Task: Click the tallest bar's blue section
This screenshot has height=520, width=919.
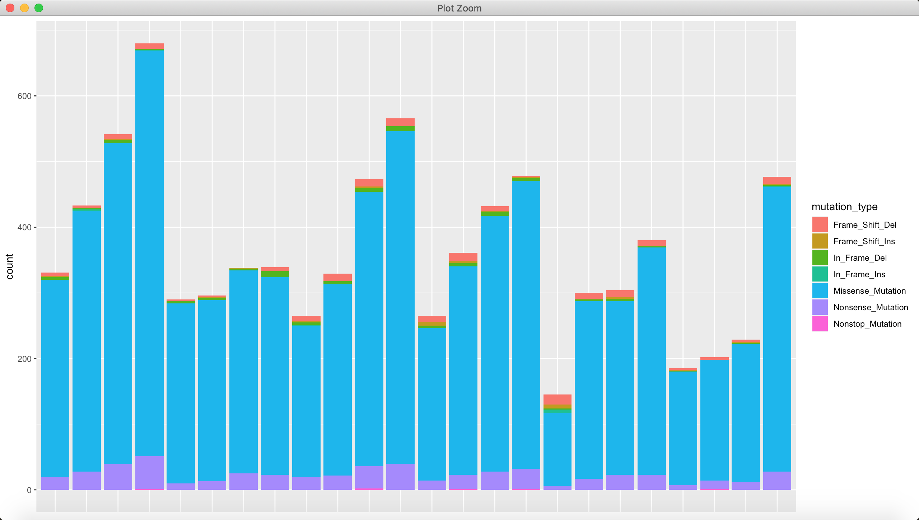Action: (x=149, y=251)
